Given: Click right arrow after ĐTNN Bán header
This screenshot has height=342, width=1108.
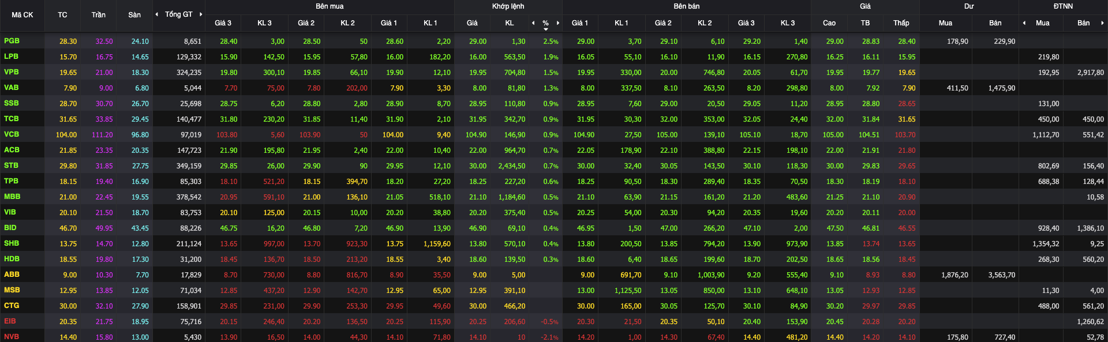Looking at the screenshot, I should tap(1102, 23).
